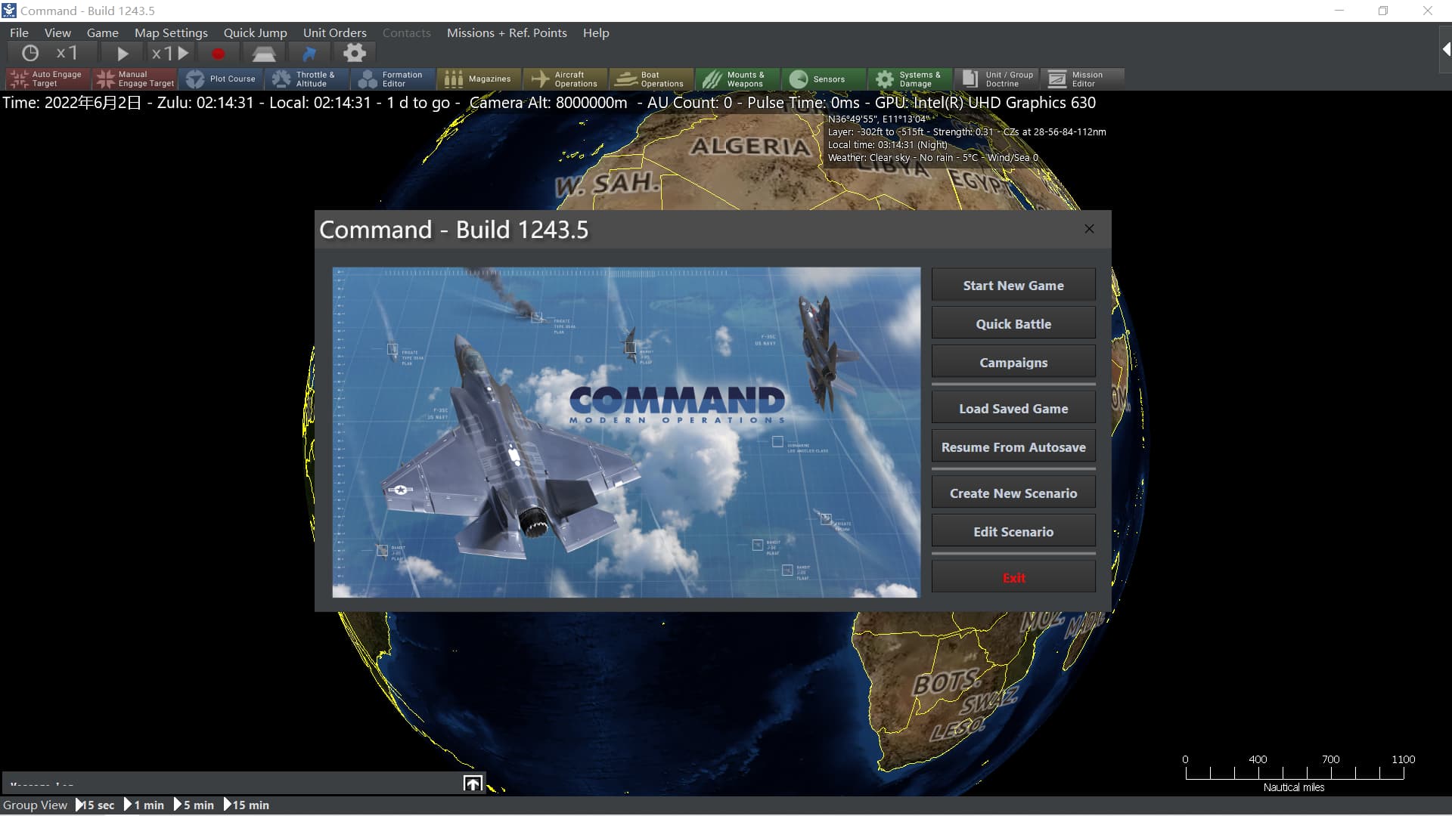Open Mounts & Weapons
This screenshot has height=816, width=1452.
[738, 79]
